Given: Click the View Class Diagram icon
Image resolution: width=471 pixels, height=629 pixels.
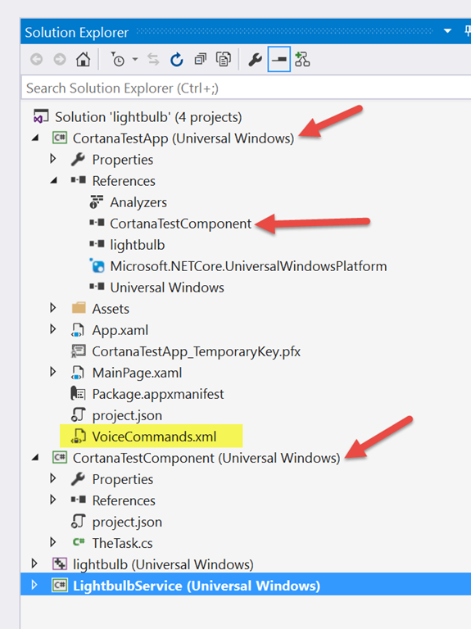Looking at the screenshot, I should 302,59.
